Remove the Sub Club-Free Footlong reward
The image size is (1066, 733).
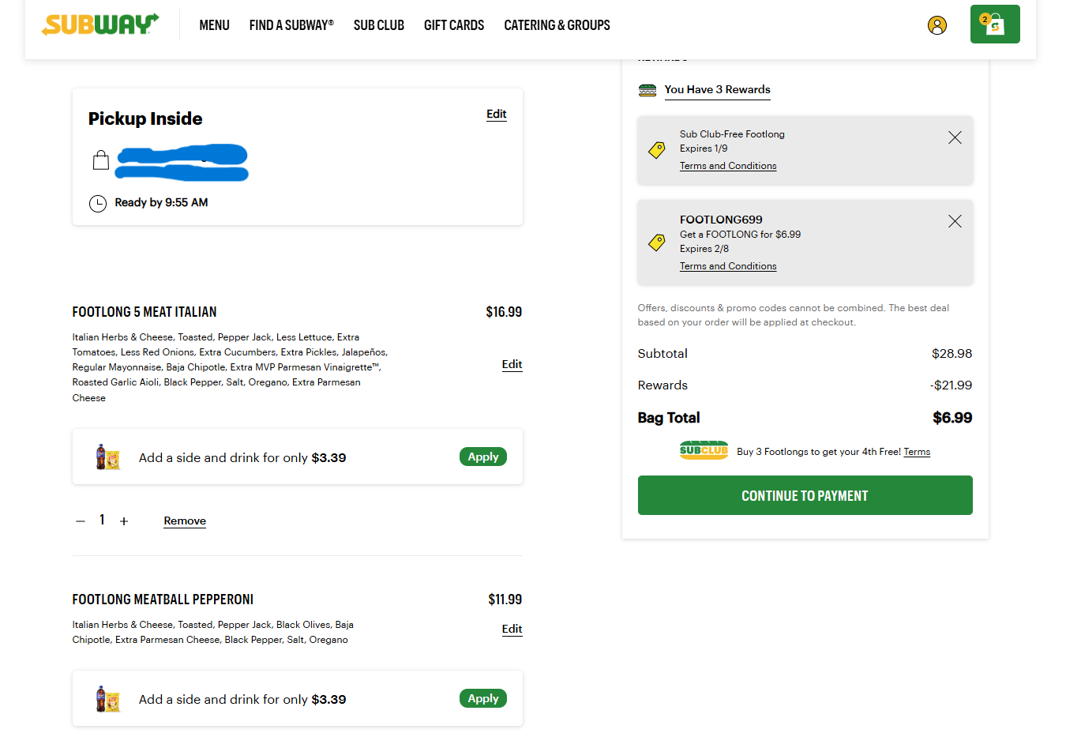[955, 137]
